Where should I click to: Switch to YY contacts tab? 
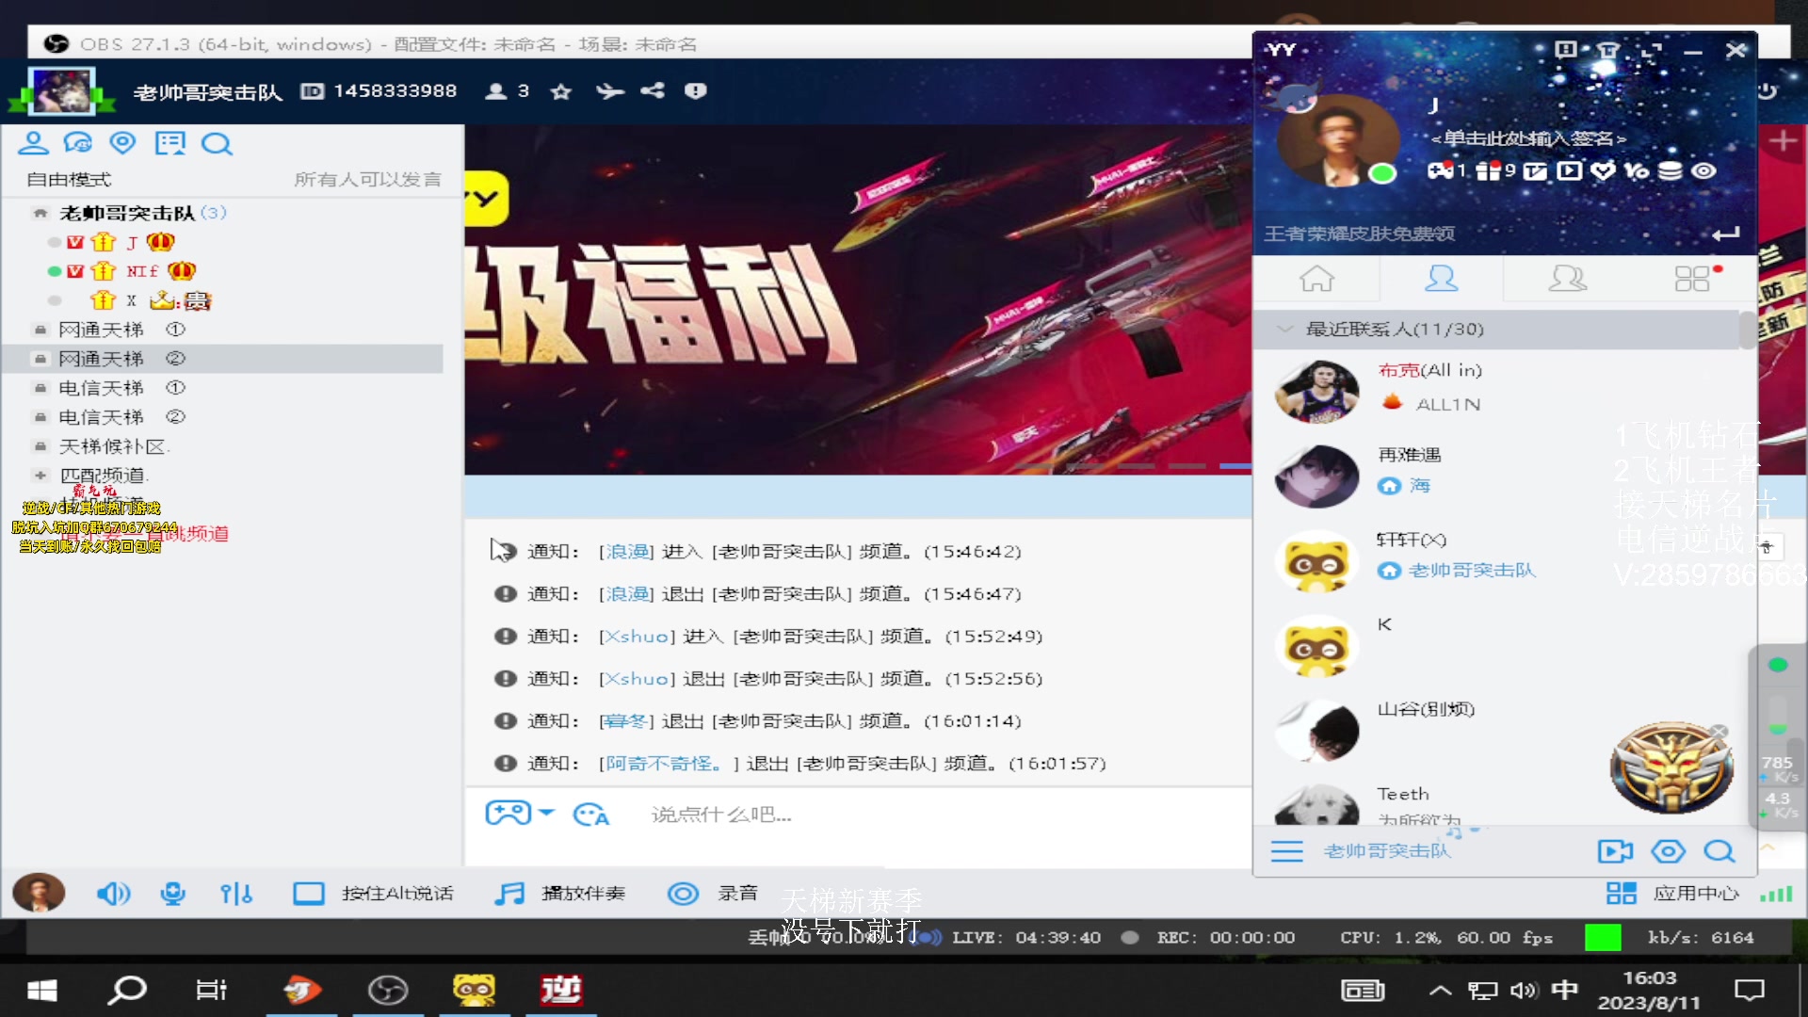coord(1441,279)
